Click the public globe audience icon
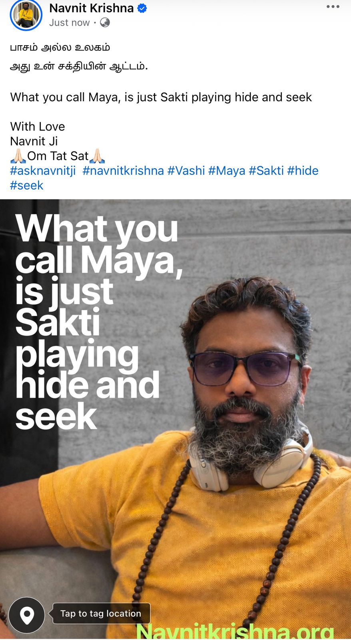Image resolution: width=351 pixels, height=640 pixels. (105, 22)
